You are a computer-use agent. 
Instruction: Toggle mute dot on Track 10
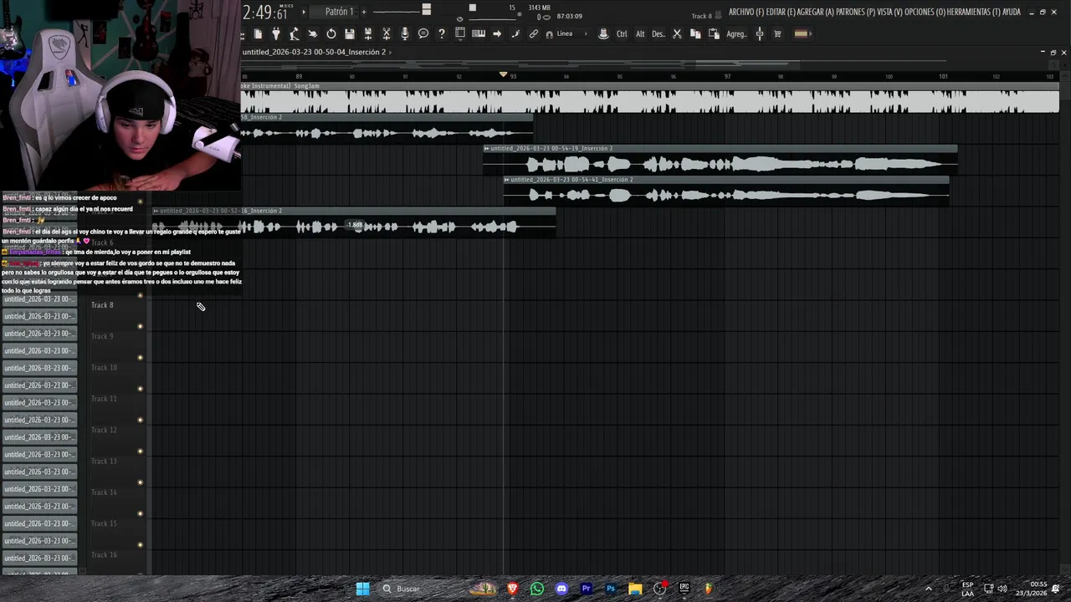[x=140, y=389]
